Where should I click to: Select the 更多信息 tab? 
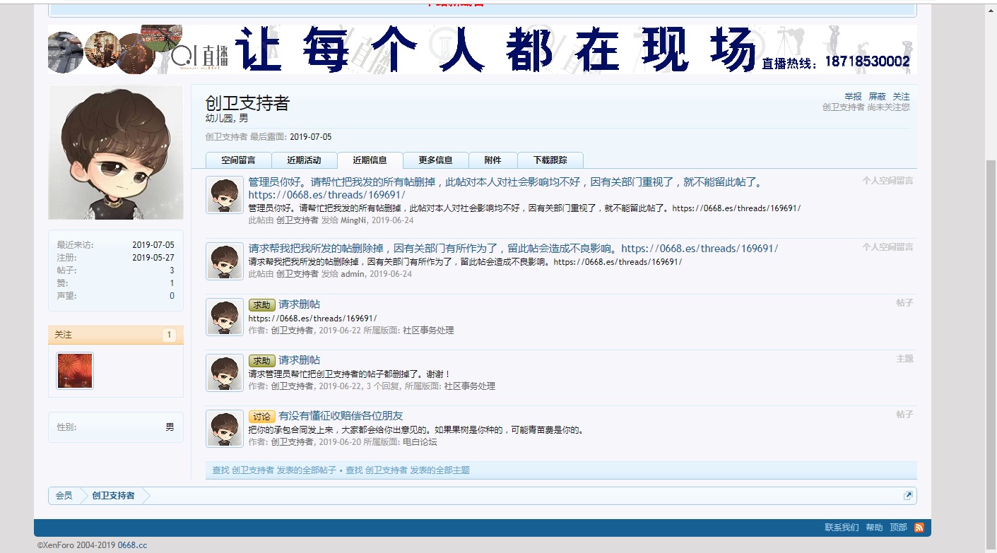point(435,160)
